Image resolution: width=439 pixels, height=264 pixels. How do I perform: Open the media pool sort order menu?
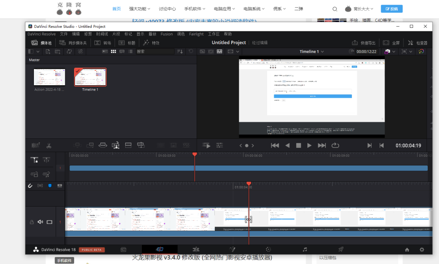[180, 51]
